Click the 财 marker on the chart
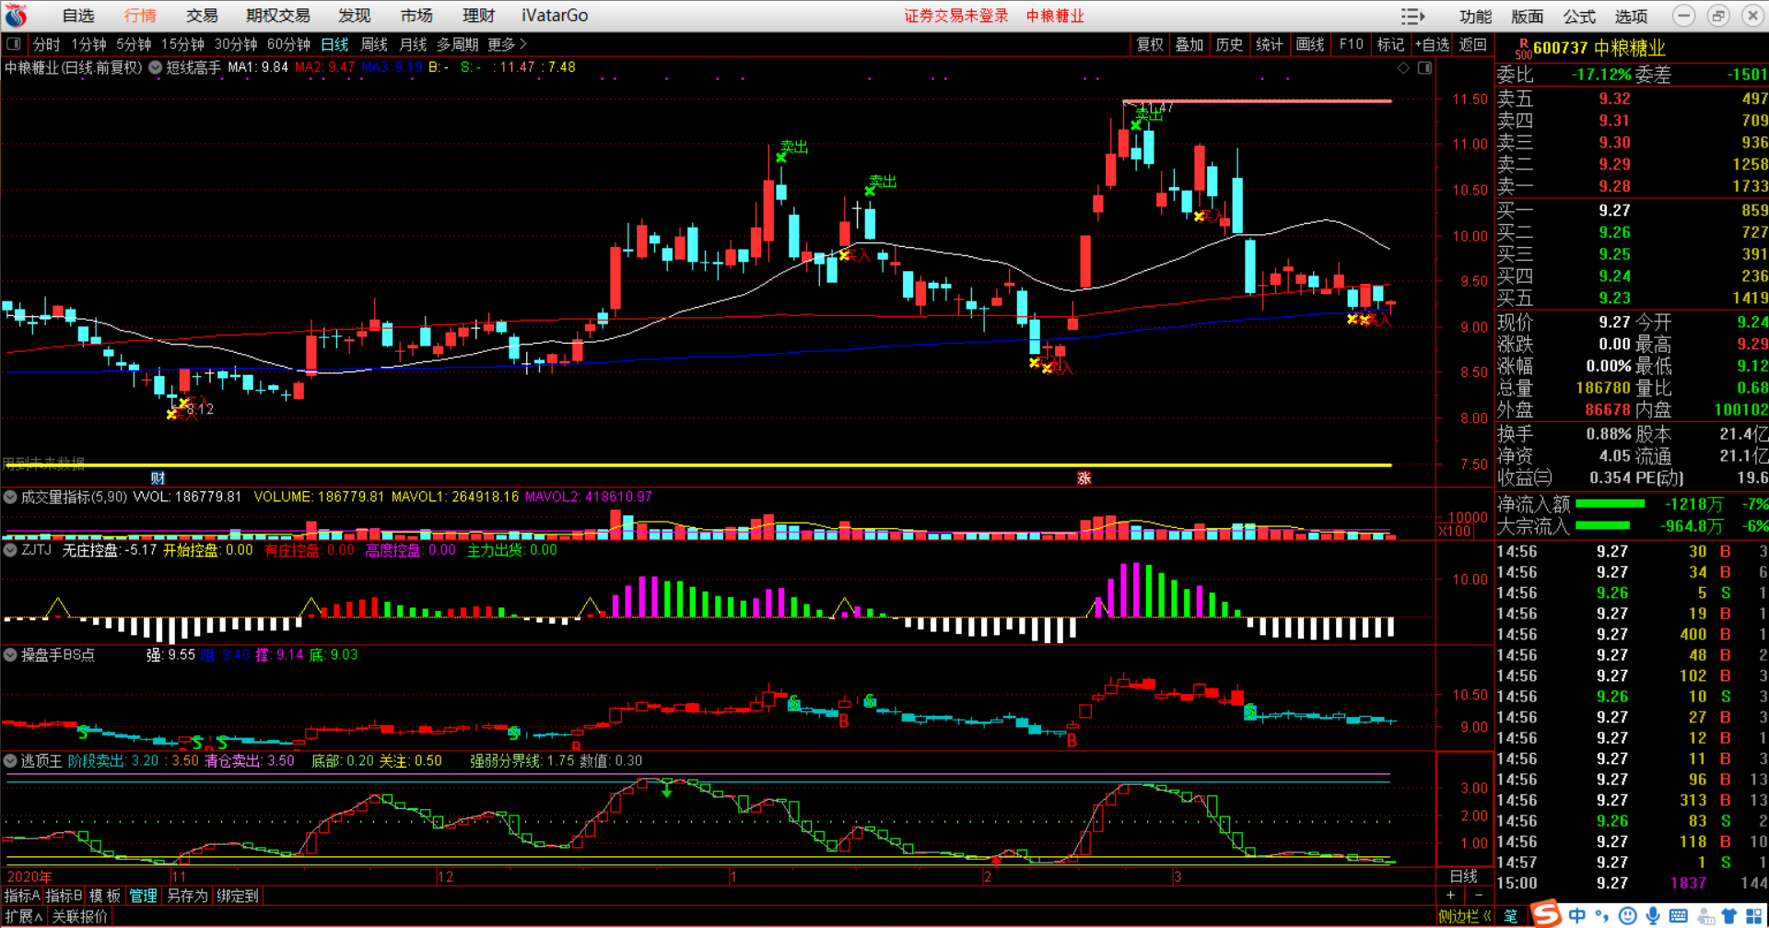 (x=158, y=478)
